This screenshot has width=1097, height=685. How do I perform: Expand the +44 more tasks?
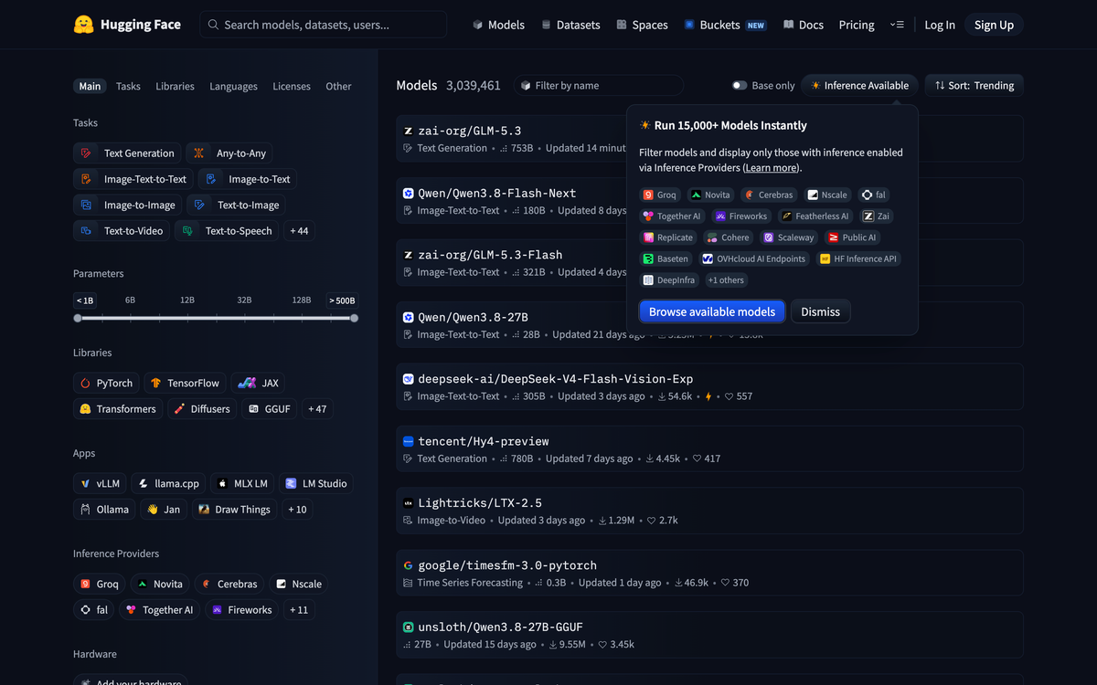(299, 231)
